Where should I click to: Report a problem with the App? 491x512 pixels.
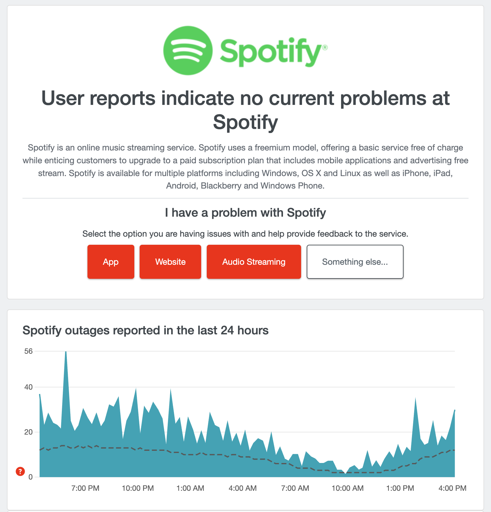pos(111,262)
